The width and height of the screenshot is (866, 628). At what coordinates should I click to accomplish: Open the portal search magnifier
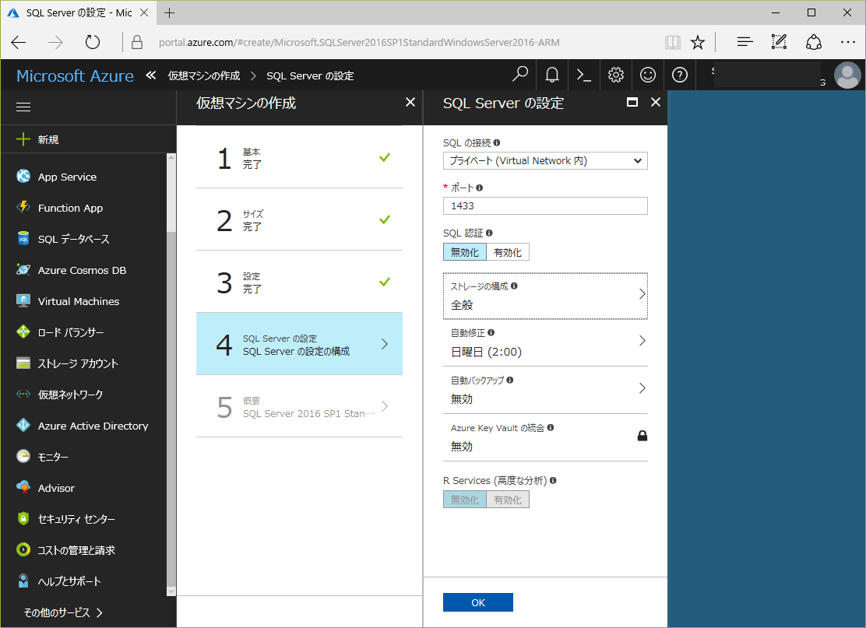(x=519, y=75)
